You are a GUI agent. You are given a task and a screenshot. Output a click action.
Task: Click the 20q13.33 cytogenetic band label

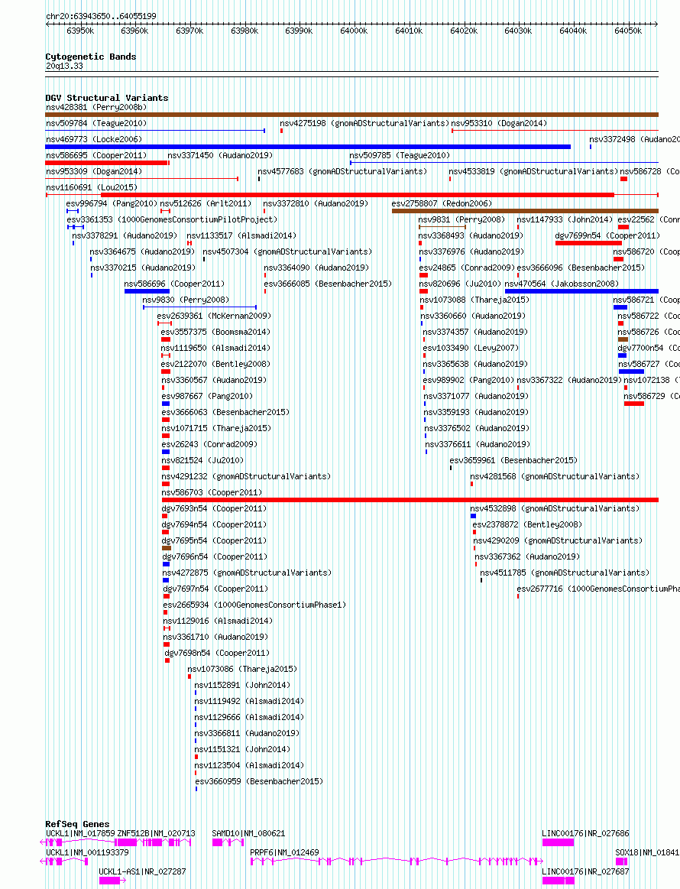pyautogui.click(x=64, y=67)
